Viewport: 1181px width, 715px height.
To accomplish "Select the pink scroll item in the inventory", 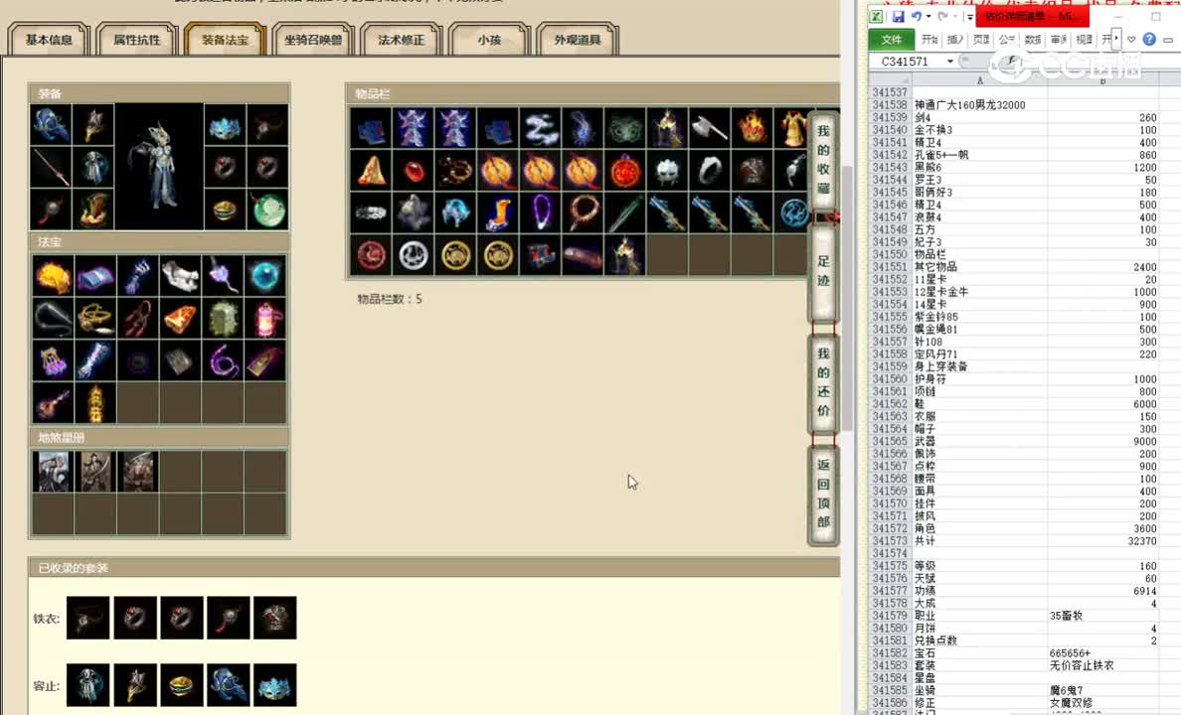I will click(582, 255).
